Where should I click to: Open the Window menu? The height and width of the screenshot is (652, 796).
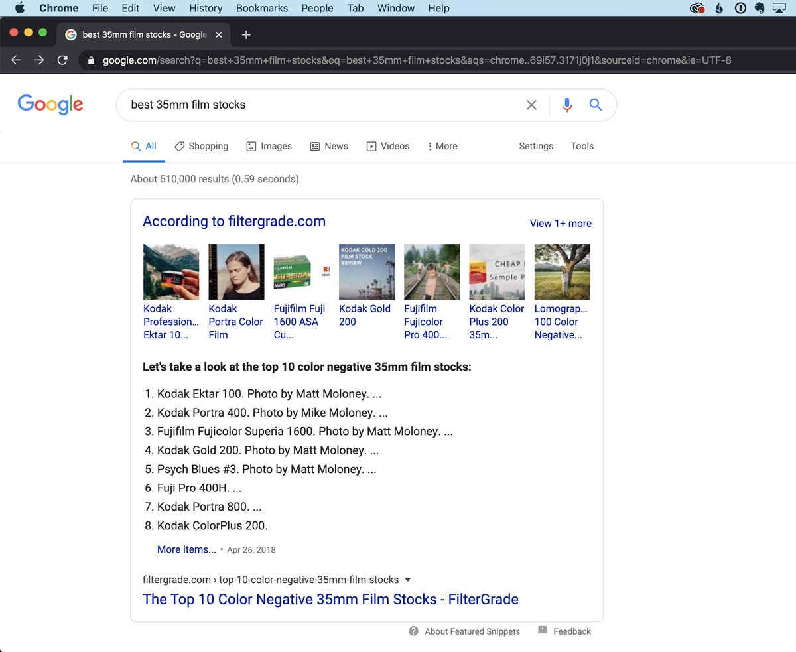point(396,8)
